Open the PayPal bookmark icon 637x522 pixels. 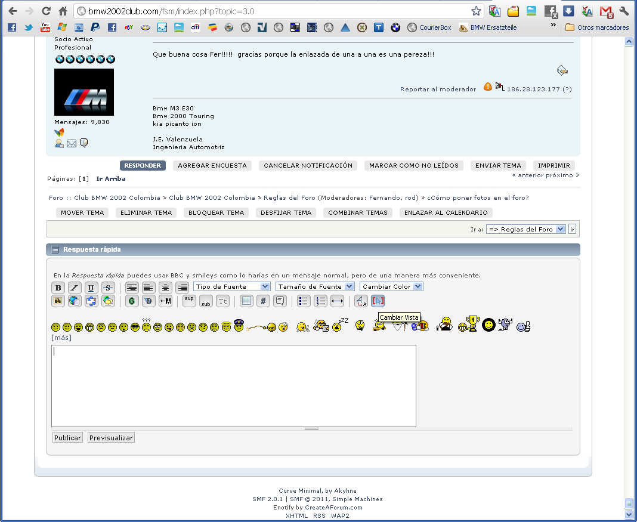pyautogui.click(x=95, y=27)
